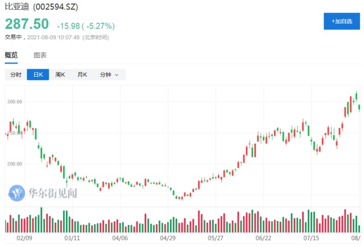
Task: Switch to 月K monthly candlesticks
Action: (82, 74)
